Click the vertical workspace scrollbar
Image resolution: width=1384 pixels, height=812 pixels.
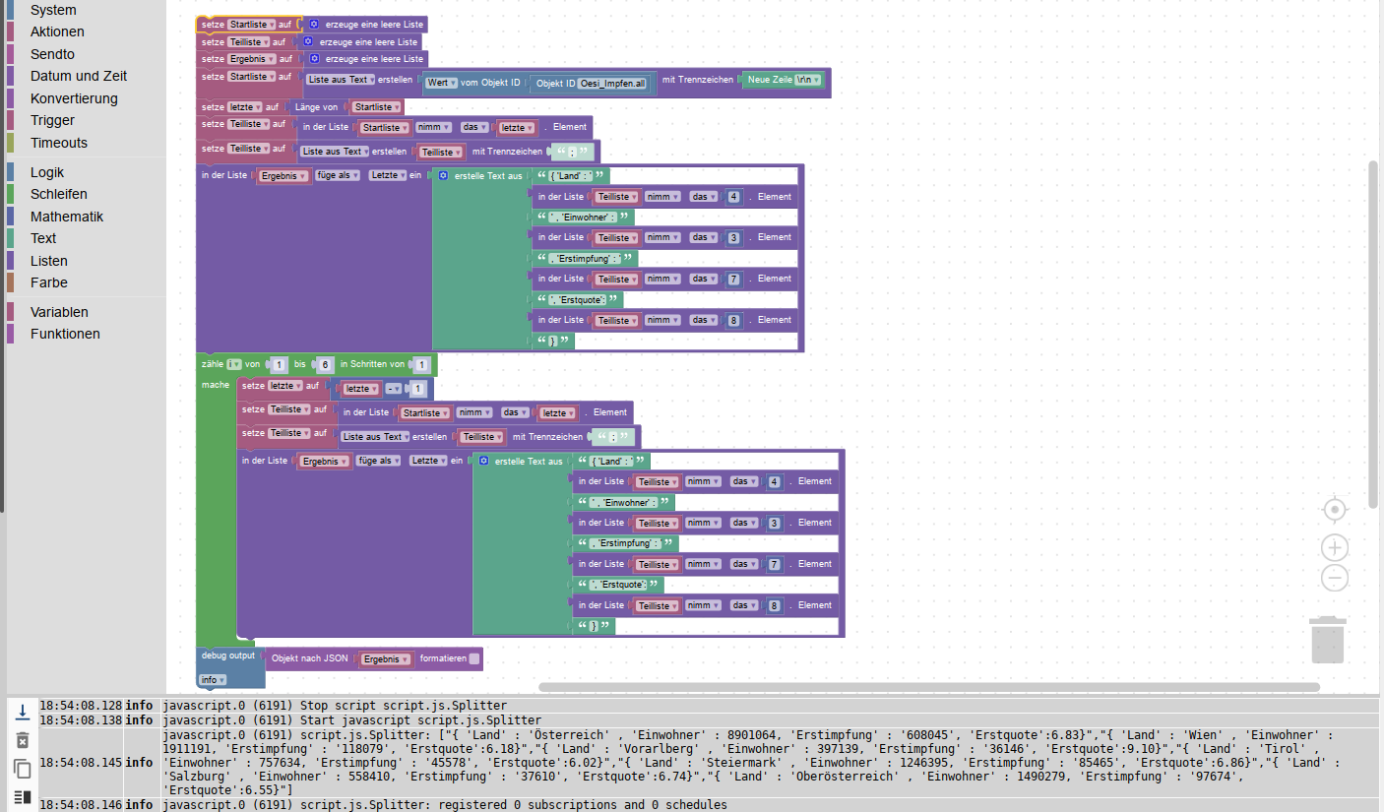tap(1373, 335)
